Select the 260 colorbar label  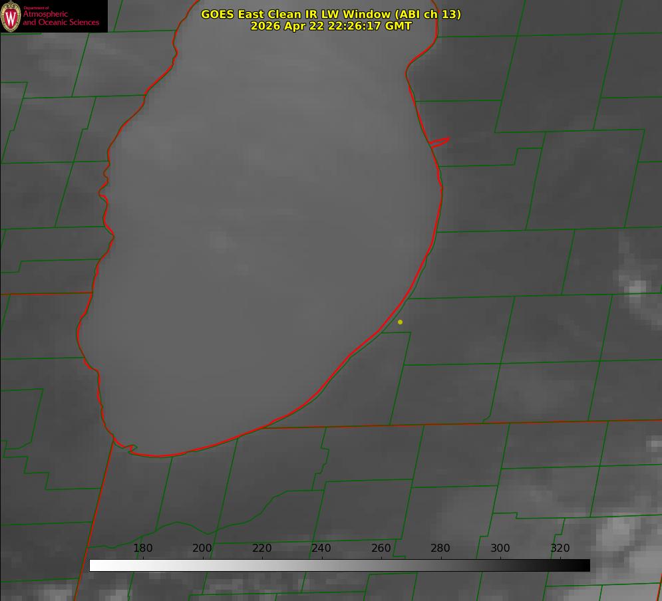pos(381,548)
